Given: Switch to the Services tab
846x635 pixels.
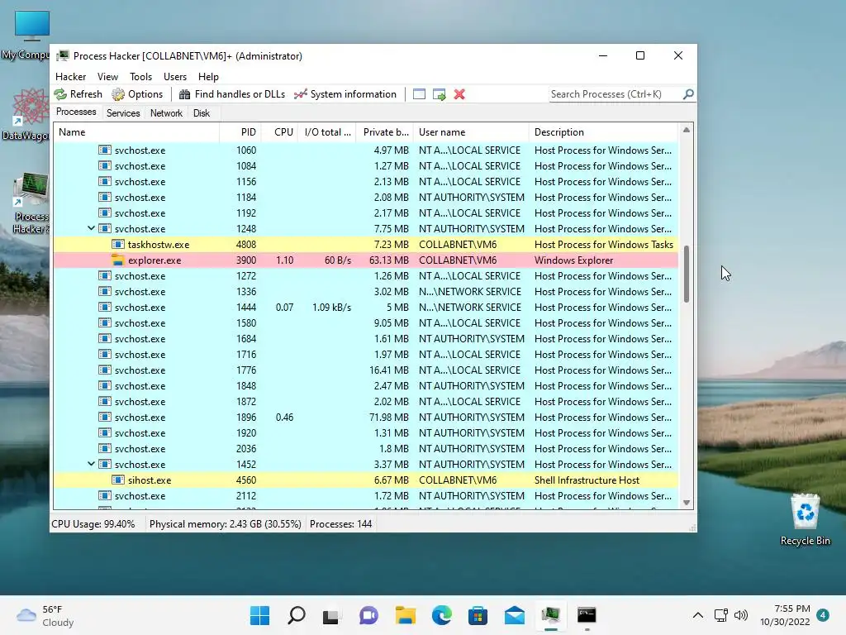Looking at the screenshot, I should pos(123,112).
